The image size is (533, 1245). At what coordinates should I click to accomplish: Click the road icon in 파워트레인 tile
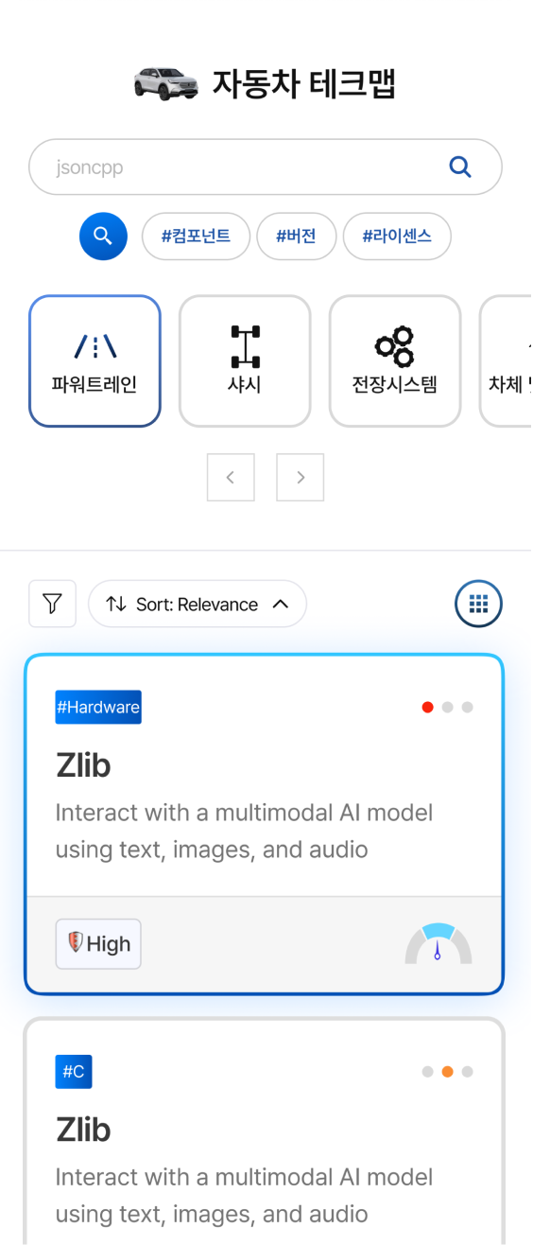click(95, 347)
